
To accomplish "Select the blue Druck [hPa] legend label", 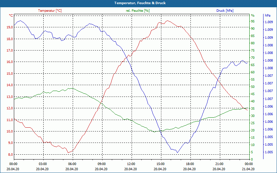I will [225, 11].
